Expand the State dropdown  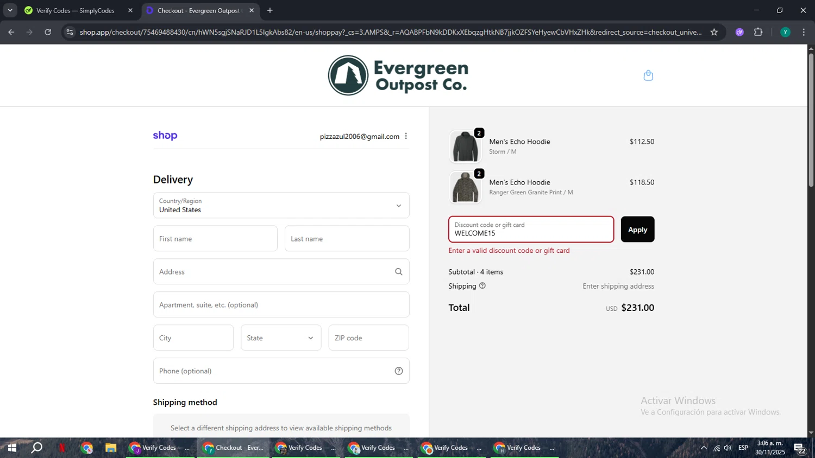281,338
